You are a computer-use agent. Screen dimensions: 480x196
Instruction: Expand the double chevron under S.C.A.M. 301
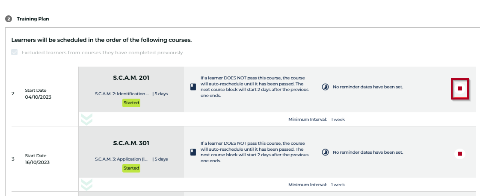click(x=86, y=184)
